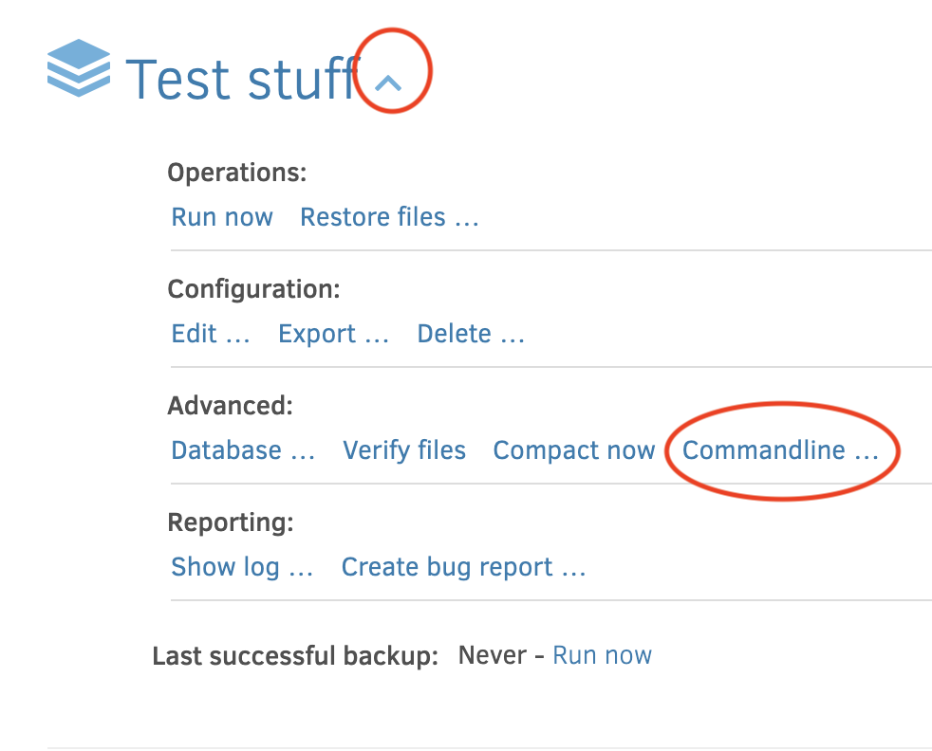Export the backup configuration

click(x=332, y=333)
